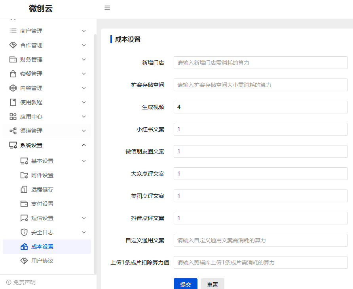
Task: Click the 应用中心 apps grid icon
Action: [x=13, y=117]
